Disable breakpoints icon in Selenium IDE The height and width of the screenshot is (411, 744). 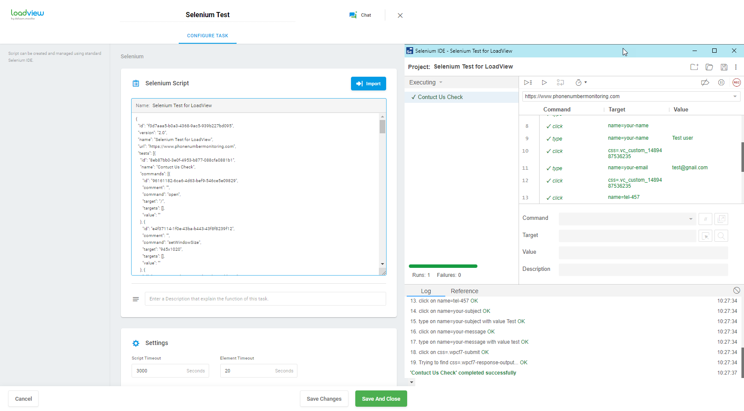[x=705, y=82]
